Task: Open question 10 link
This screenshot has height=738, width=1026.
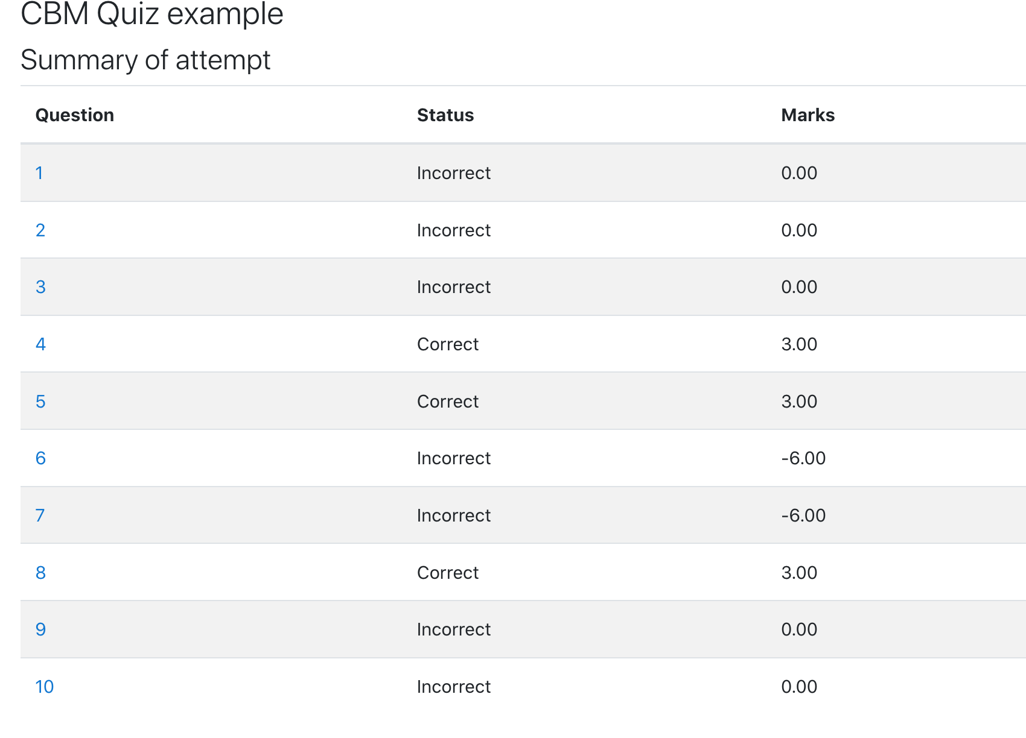Action: pyautogui.click(x=45, y=687)
